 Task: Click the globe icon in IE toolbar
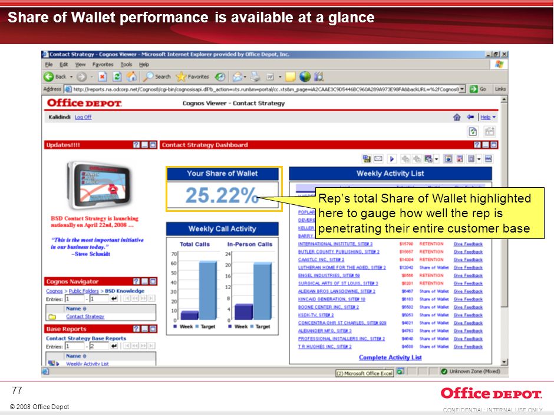click(305, 77)
